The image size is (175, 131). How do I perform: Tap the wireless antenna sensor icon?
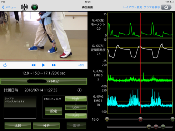pos(24,7)
